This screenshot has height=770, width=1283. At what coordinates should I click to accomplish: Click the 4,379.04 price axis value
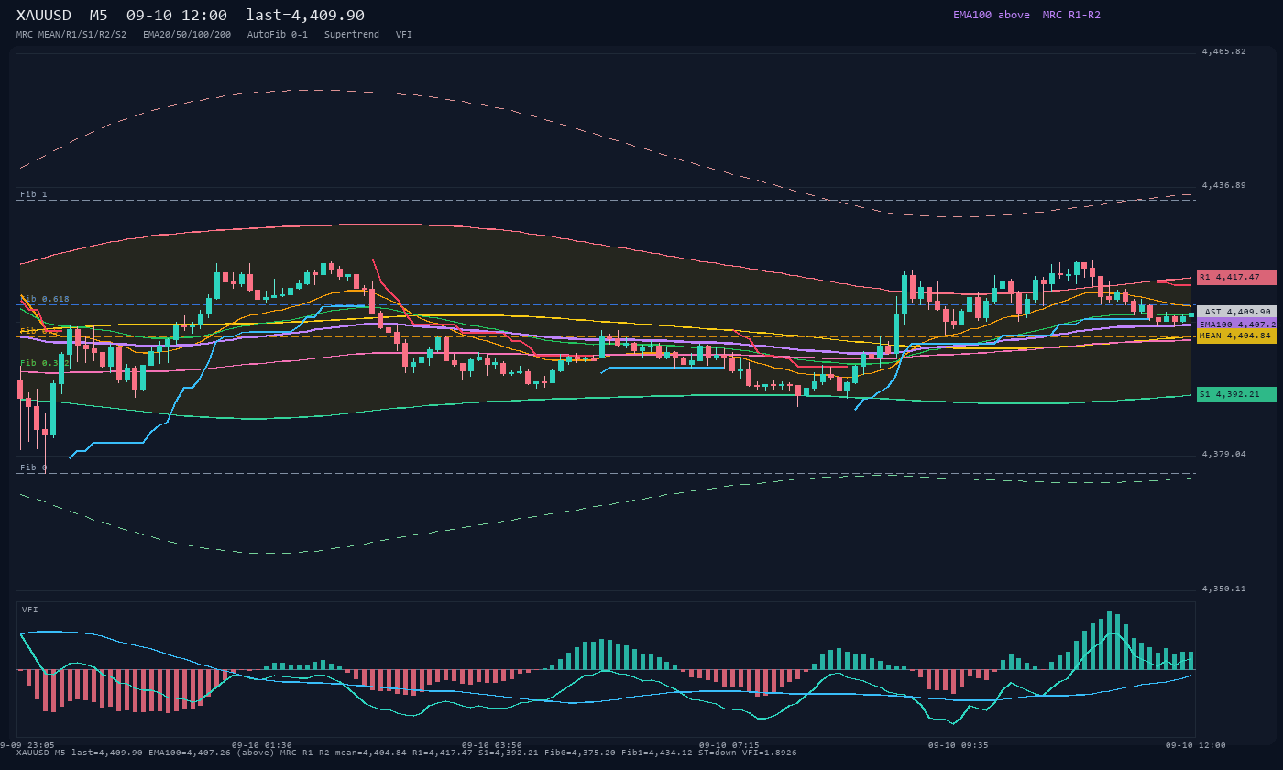(1223, 454)
